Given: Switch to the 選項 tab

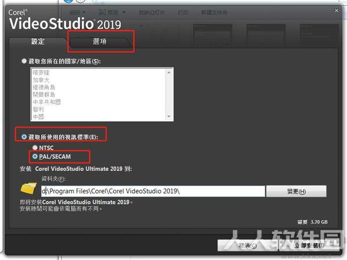Looking at the screenshot, I should coord(99,42).
